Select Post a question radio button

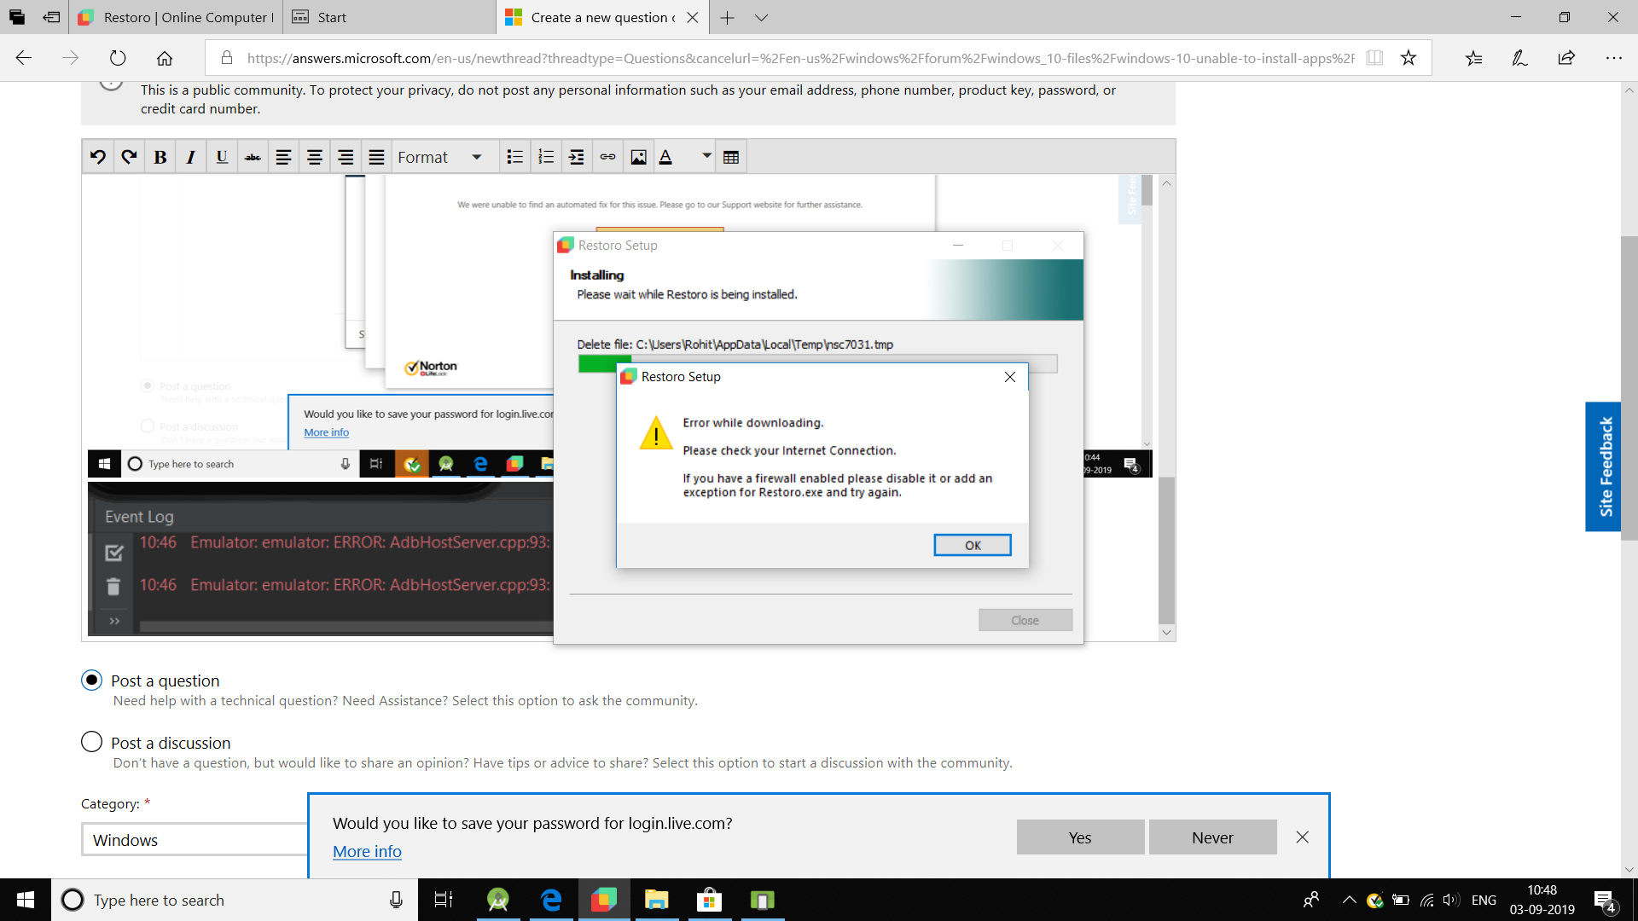[91, 680]
